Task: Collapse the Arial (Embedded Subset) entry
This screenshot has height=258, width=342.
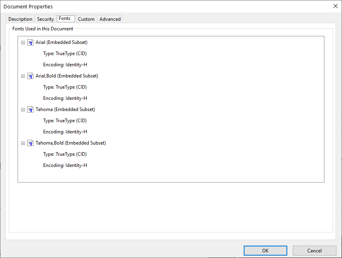Action: point(23,42)
